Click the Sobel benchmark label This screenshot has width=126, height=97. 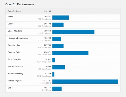(10, 17)
